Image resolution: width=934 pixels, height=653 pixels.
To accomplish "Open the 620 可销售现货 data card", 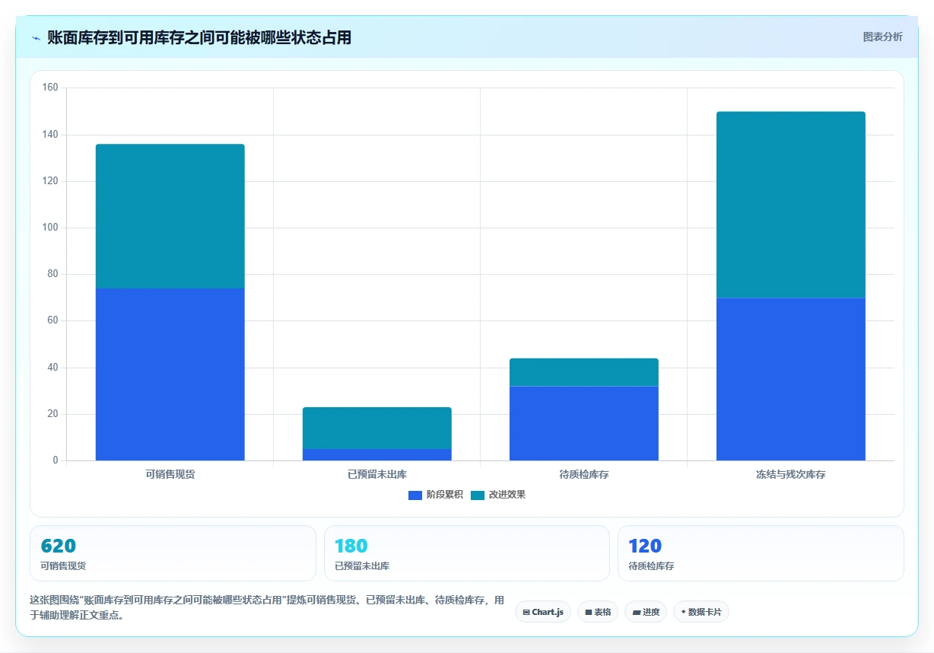I will tap(173, 553).
